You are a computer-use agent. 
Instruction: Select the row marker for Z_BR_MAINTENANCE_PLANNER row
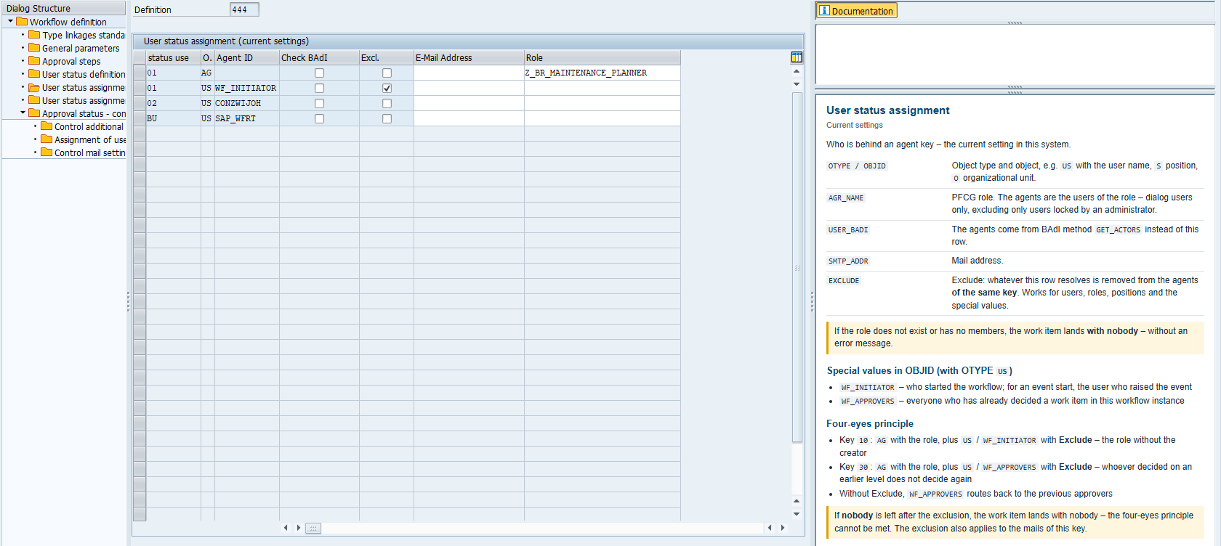[x=140, y=73]
